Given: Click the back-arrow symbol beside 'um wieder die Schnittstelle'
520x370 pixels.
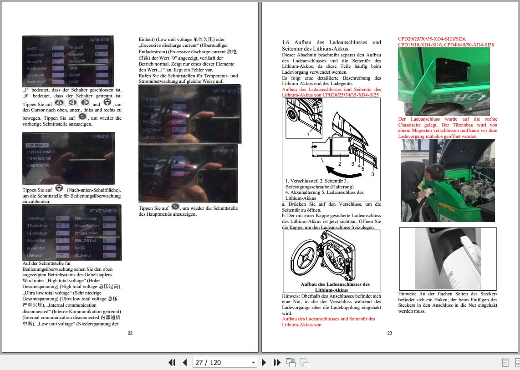Looking at the screenshot, I should click(x=175, y=207).
